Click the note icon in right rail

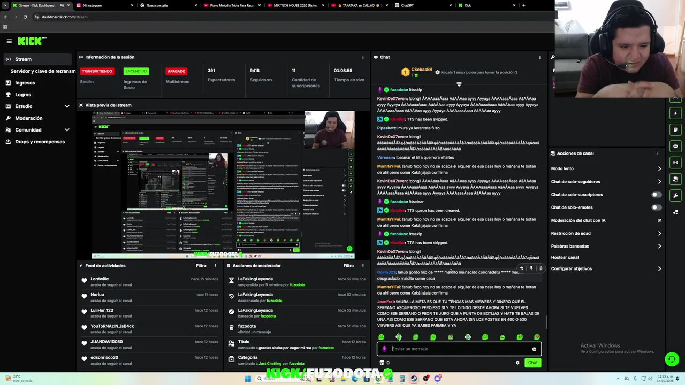675,130
